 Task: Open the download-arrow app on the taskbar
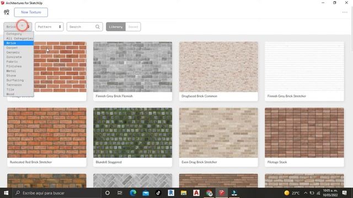point(234,193)
